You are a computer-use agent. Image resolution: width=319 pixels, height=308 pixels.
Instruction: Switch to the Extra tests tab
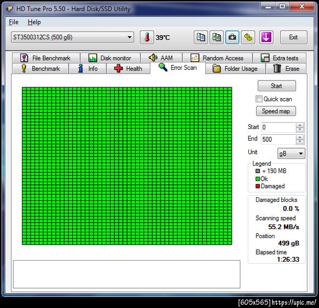point(280,58)
